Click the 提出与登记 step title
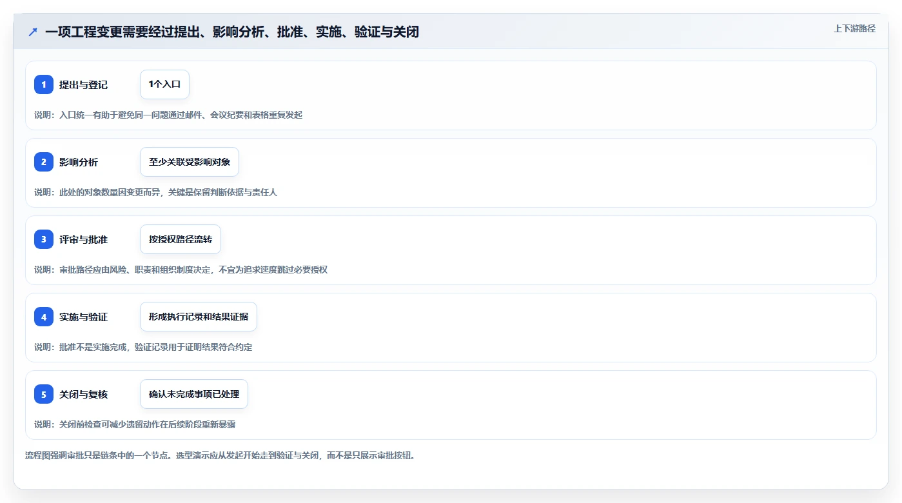The image size is (902, 503). pyautogui.click(x=83, y=84)
